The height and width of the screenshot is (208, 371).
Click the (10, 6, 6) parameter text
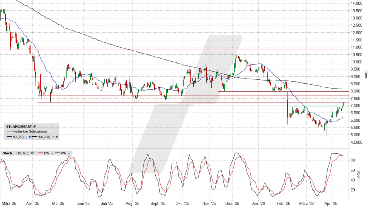pos(23,153)
